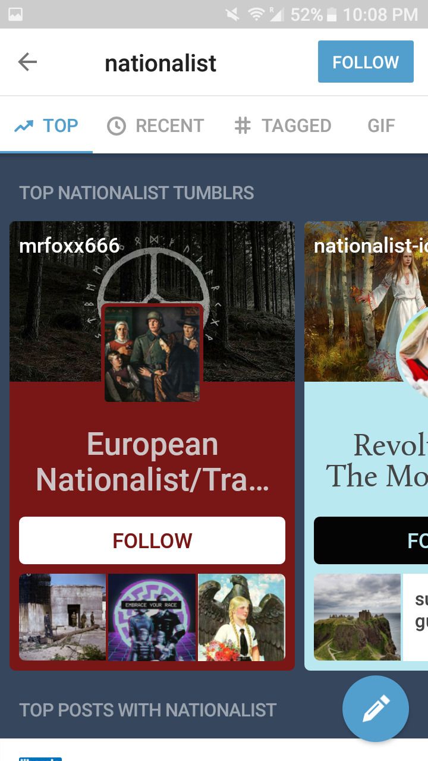Follow the nationalist search with blue button
This screenshot has width=428, height=761.
366,61
